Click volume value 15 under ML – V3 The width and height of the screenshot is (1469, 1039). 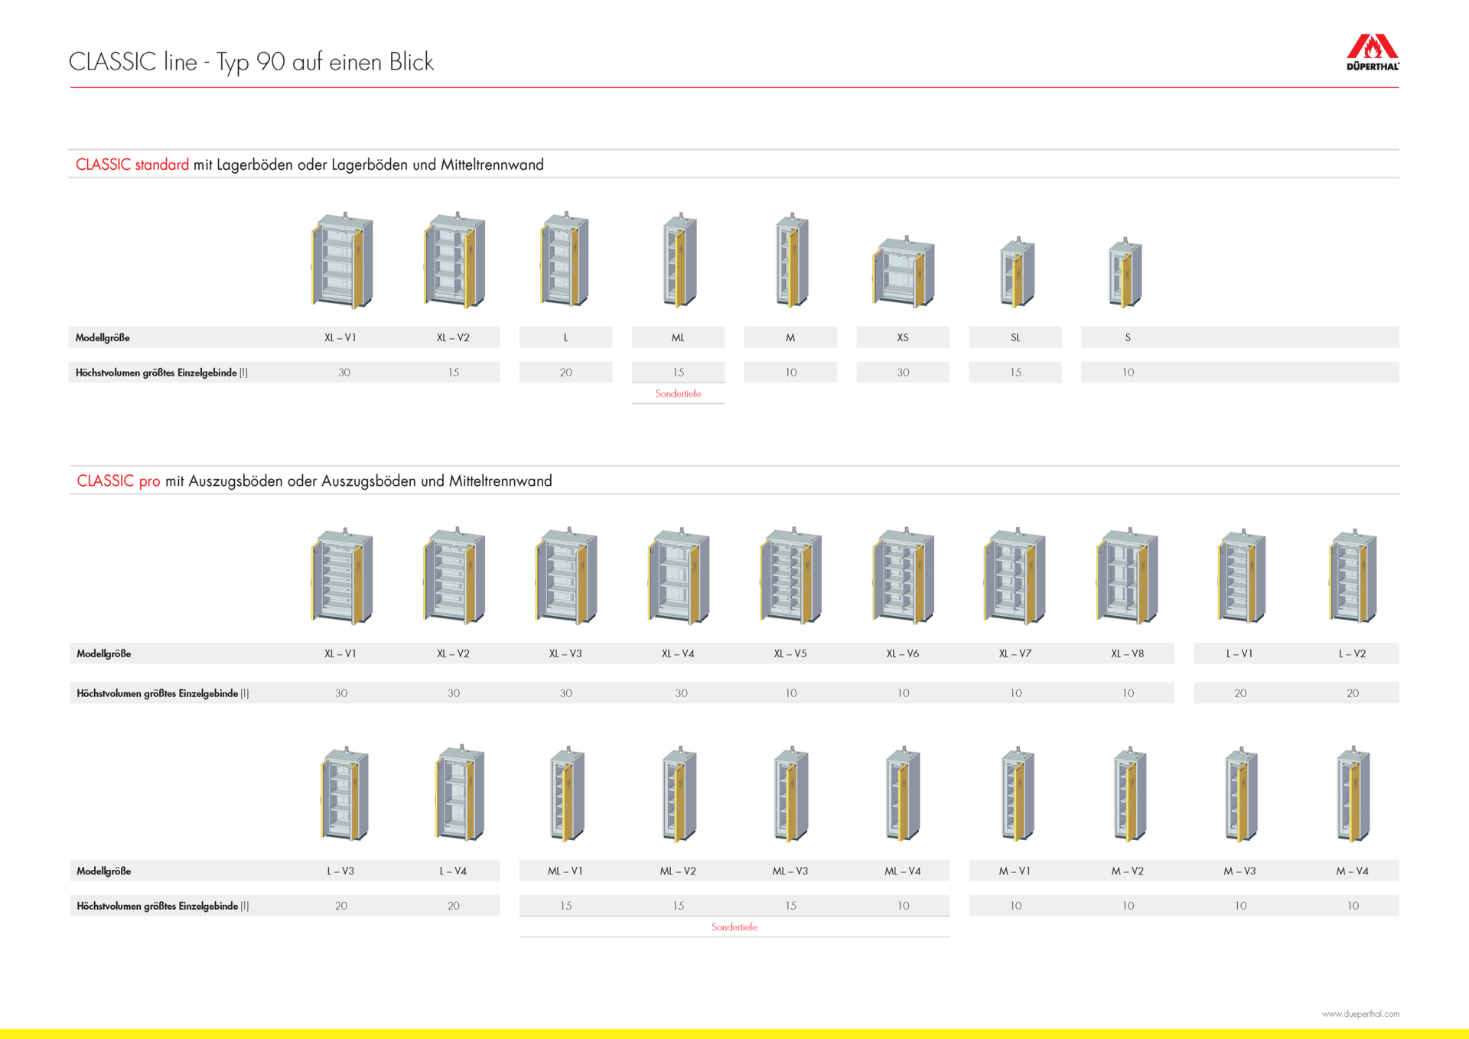click(x=790, y=906)
